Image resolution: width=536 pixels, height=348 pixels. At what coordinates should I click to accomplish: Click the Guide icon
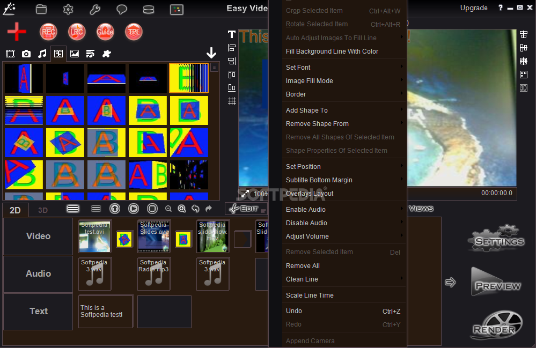105,32
